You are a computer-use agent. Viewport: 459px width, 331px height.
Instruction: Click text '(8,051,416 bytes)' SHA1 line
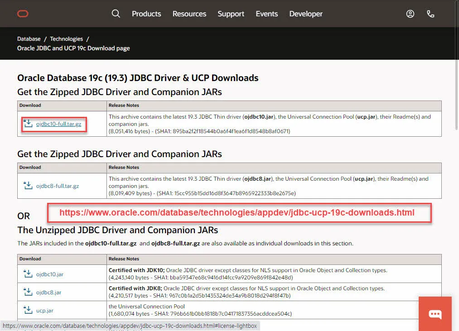point(199,131)
